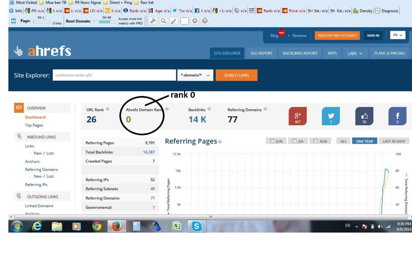Open the Anchors link under Inbound Links
Screen dimensions: 412x257
[x=32, y=161]
